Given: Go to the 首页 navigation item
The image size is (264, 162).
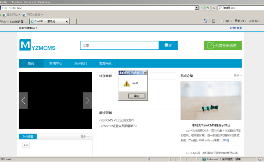Looking at the screenshot, I should click(x=31, y=63).
